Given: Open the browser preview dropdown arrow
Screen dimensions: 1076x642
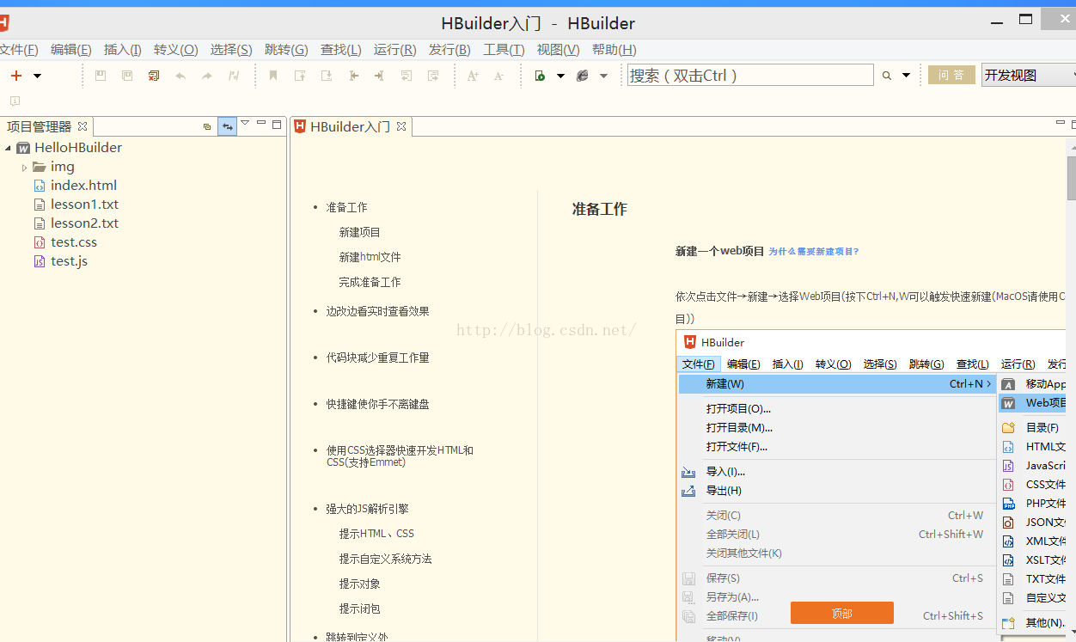Looking at the screenshot, I should tap(603, 76).
